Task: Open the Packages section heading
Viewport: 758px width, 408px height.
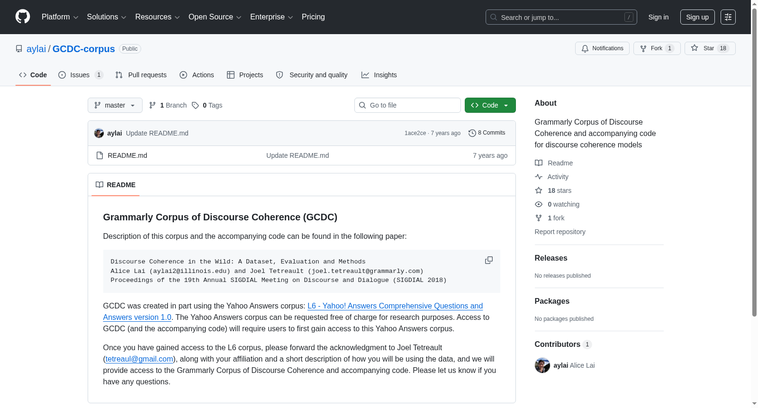Action: (x=552, y=301)
